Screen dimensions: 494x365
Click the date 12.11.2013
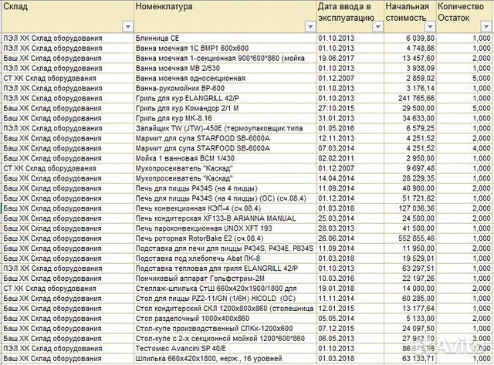tap(350, 138)
